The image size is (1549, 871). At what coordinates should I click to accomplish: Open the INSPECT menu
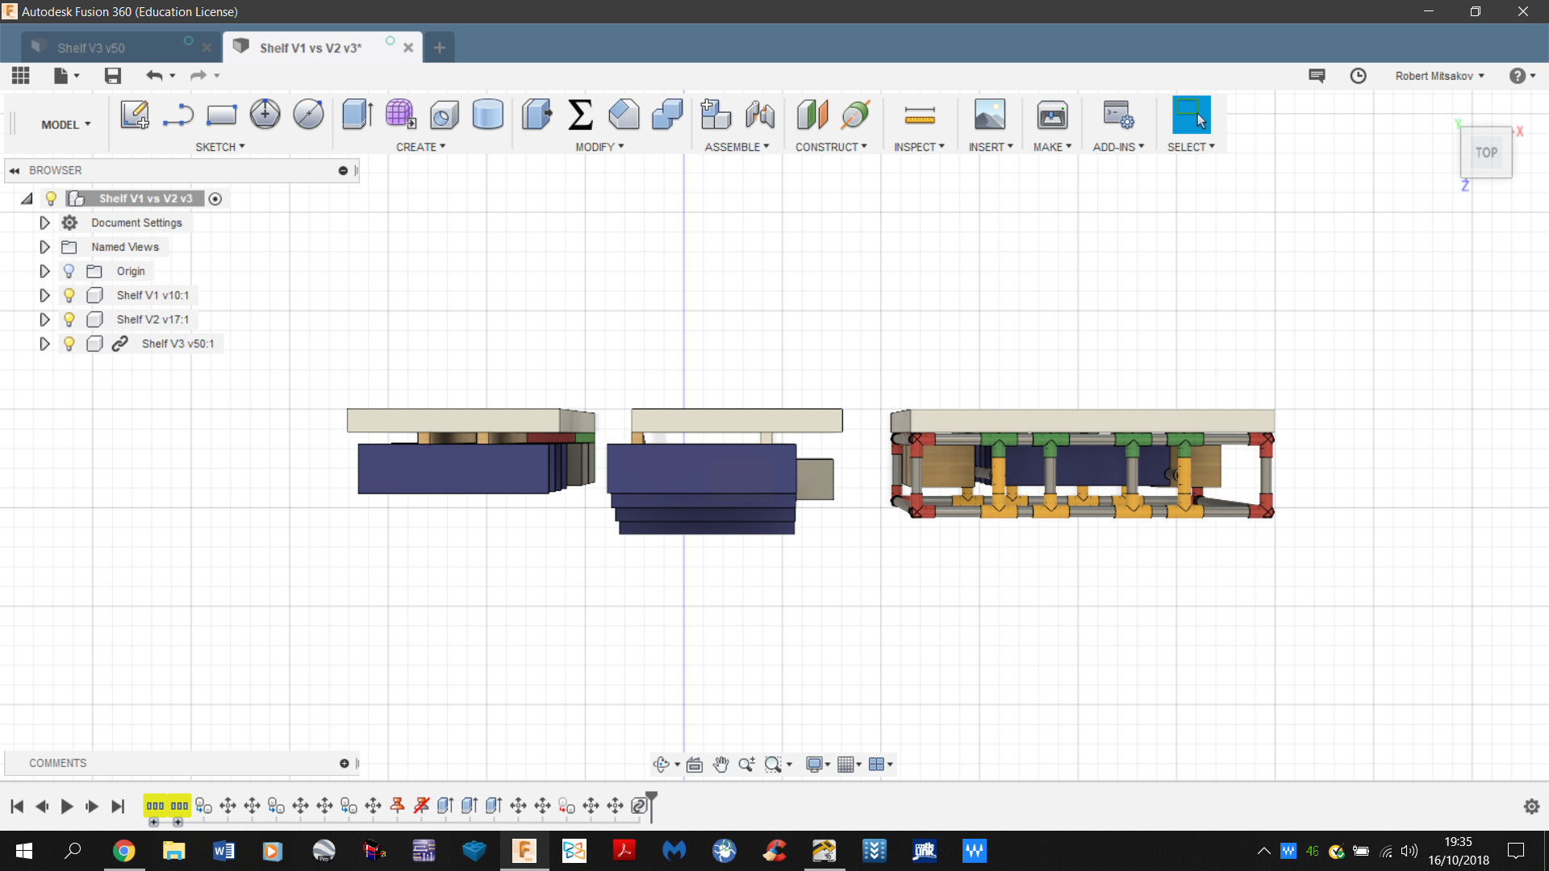point(919,147)
